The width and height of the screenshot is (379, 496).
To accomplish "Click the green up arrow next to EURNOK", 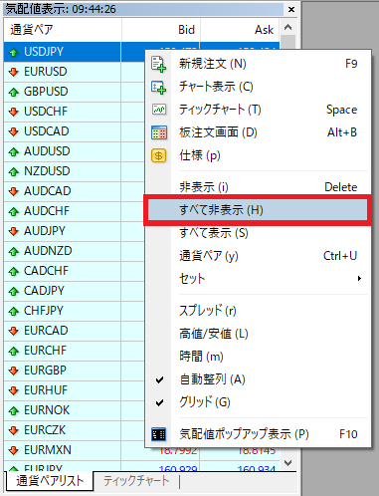I will [x=14, y=410].
